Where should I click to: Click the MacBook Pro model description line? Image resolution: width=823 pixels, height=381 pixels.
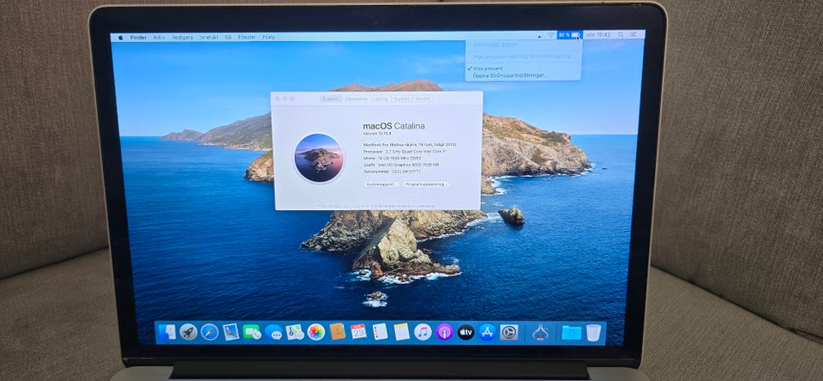[410, 144]
